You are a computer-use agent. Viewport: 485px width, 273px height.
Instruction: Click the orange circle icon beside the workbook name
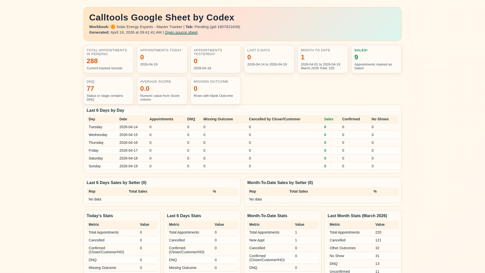(113, 27)
